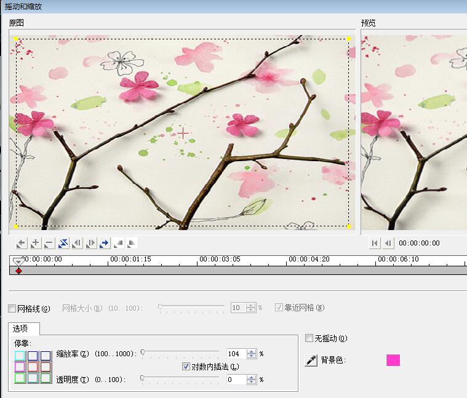Click the add keyframe plus icon
The height and width of the screenshot is (398, 467).
coord(35,243)
